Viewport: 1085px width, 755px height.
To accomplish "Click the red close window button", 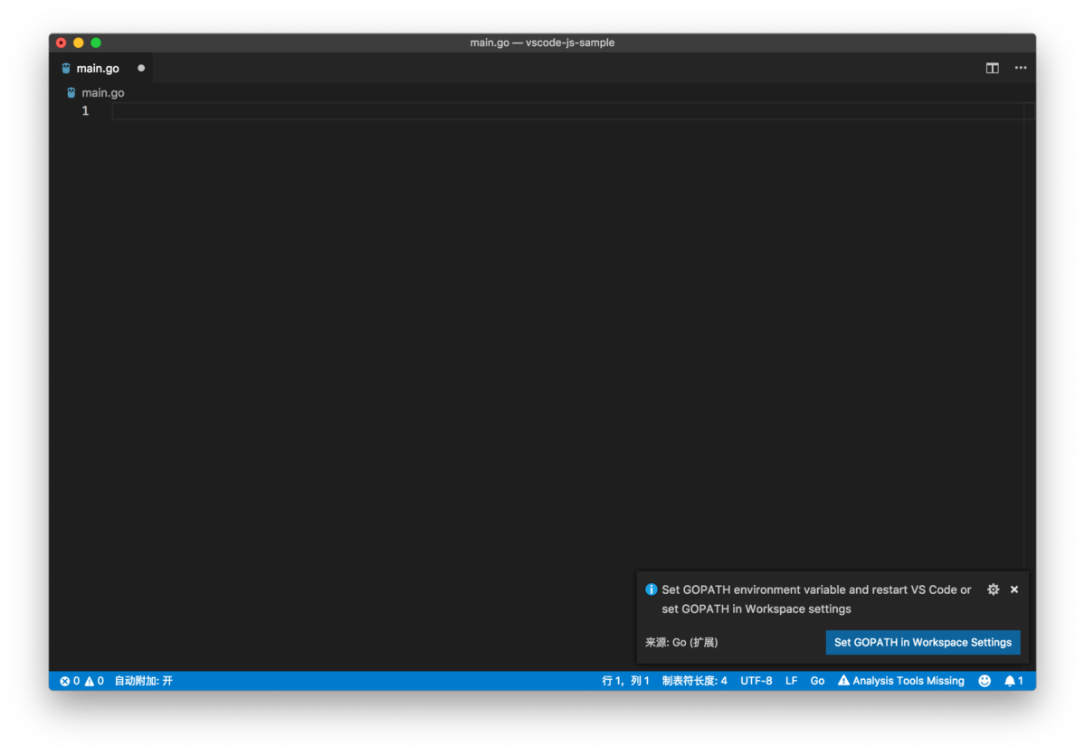I will pyautogui.click(x=61, y=42).
